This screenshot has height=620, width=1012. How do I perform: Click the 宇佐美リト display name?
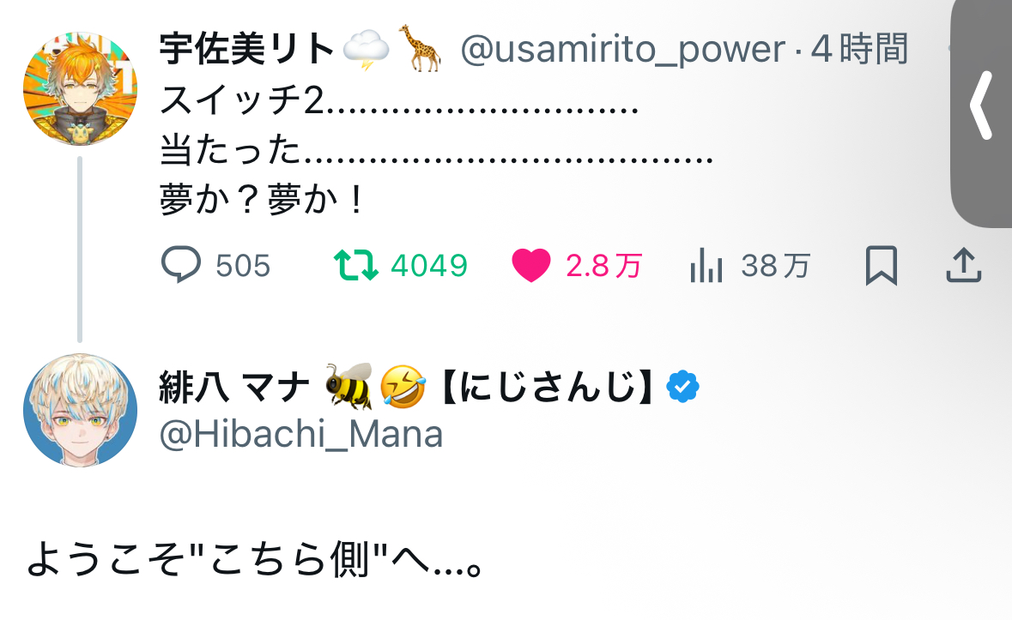tap(247, 51)
